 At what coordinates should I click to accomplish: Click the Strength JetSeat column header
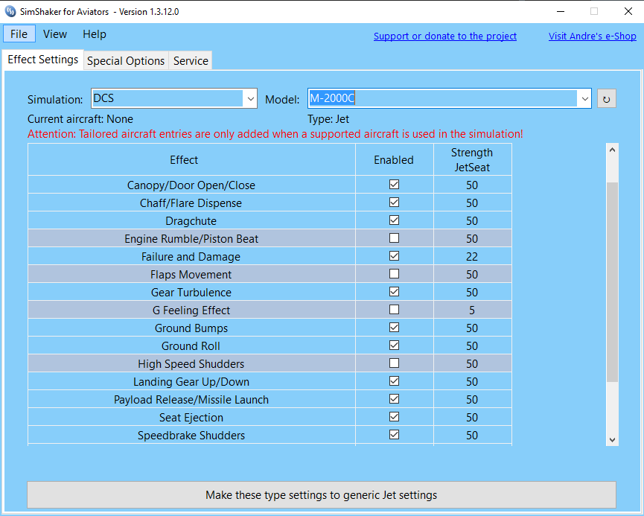click(472, 160)
